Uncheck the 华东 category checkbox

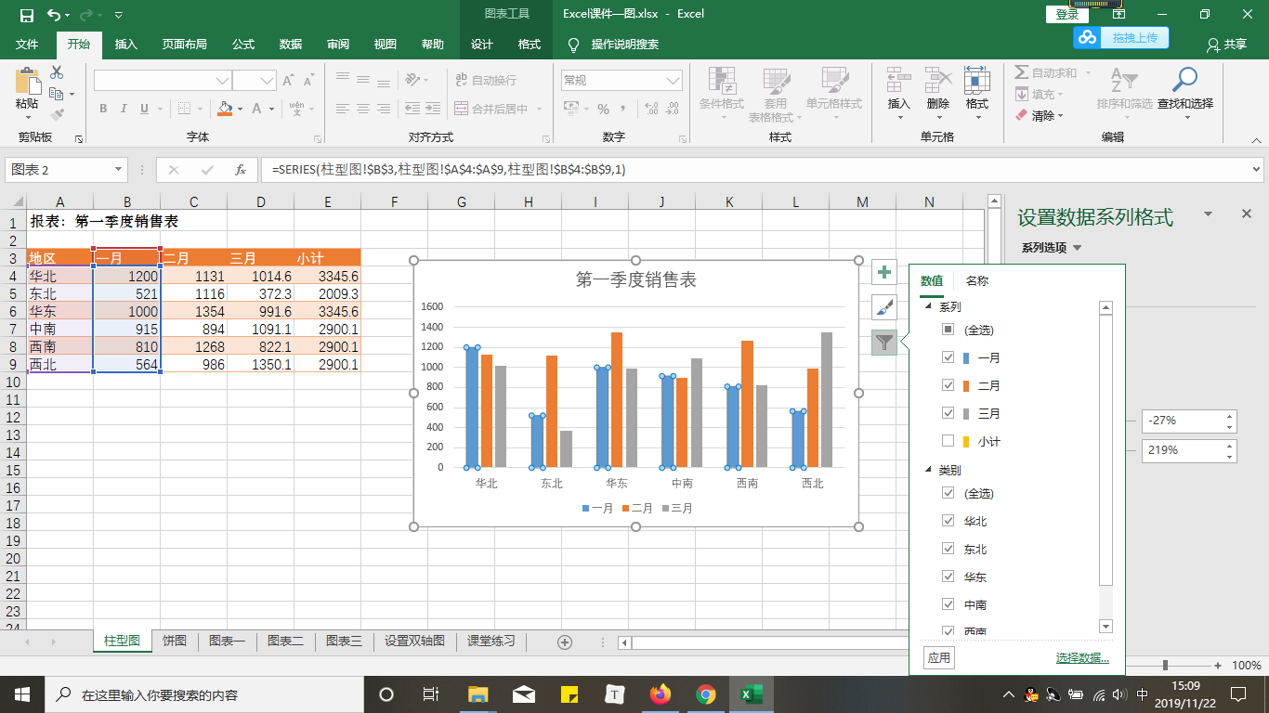click(948, 577)
